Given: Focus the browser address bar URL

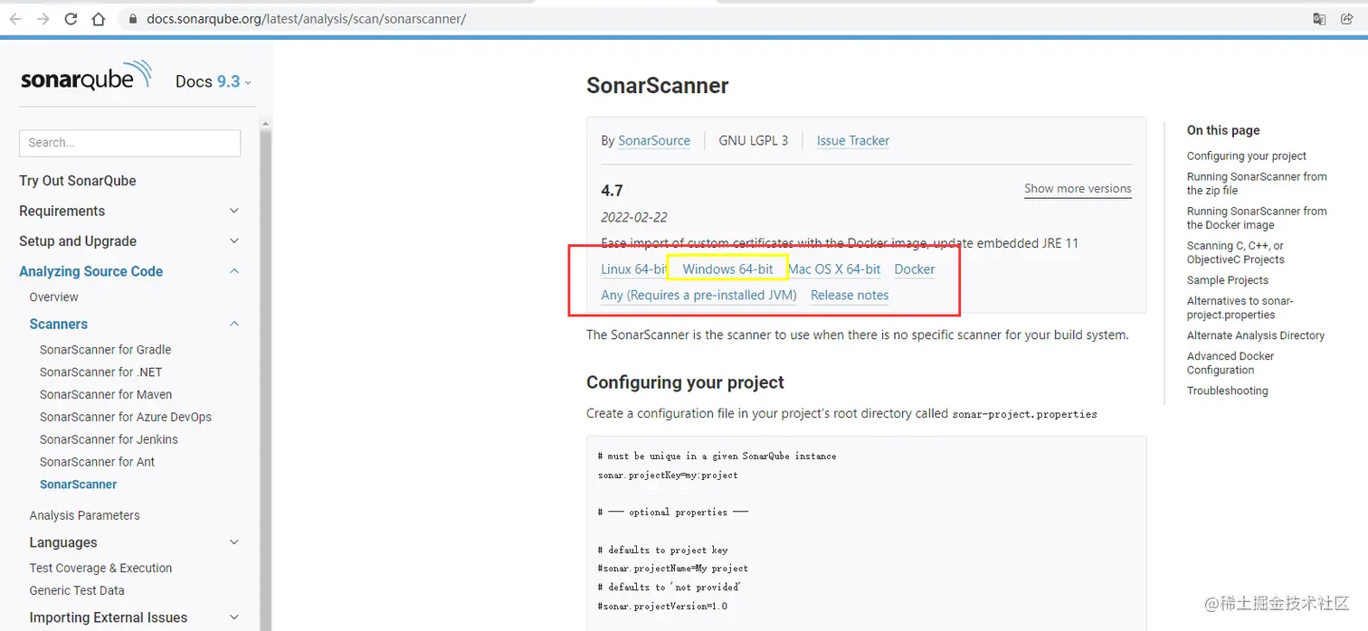Looking at the screenshot, I should (x=305, y=18).
